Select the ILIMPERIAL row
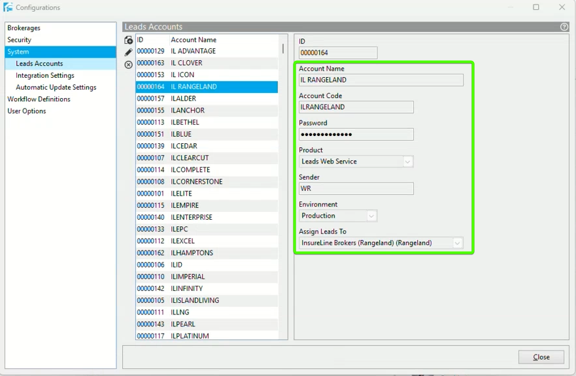Viewport: 576px width, 376px height. pyautogui.click(x=207, y=277)
